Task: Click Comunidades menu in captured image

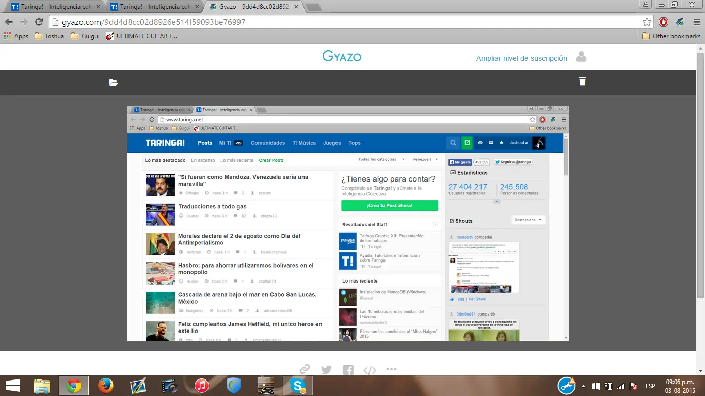Action: [x=268, y=143]
